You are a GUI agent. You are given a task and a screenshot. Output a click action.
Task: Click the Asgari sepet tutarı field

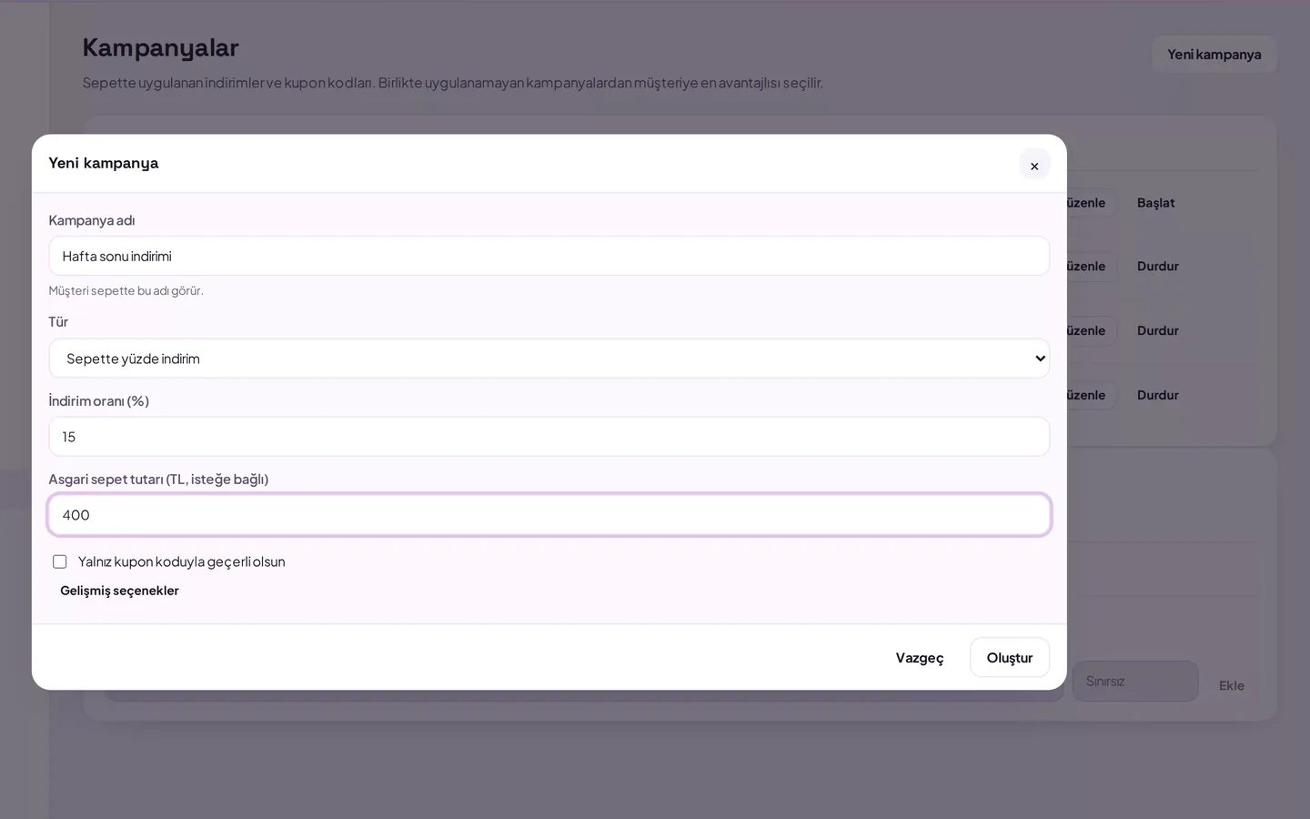(x=549, y=515)
